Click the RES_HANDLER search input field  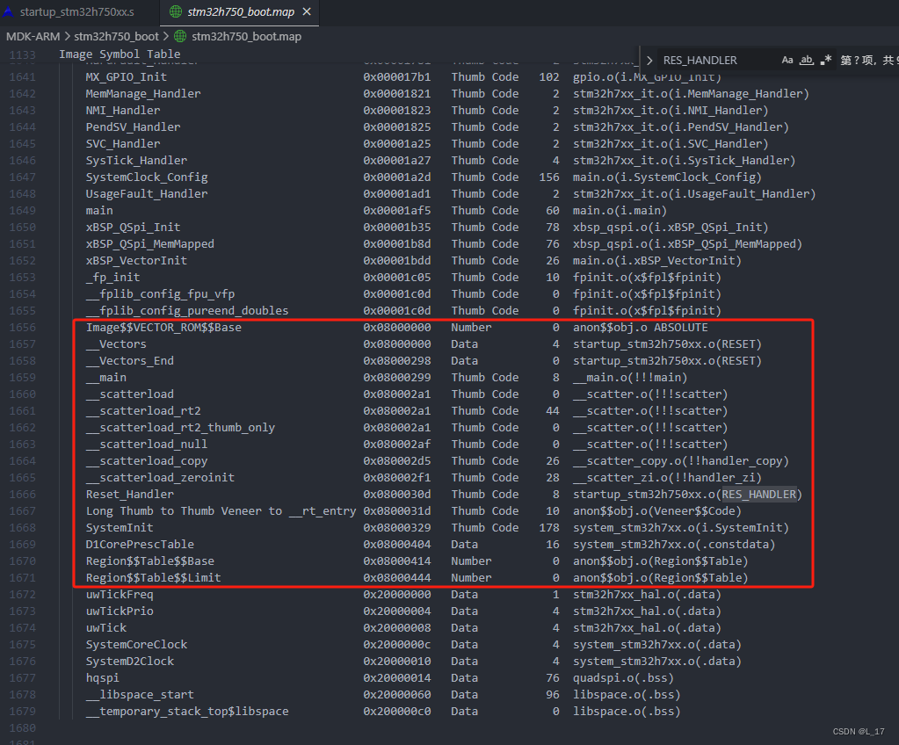[x=717, y=60]
